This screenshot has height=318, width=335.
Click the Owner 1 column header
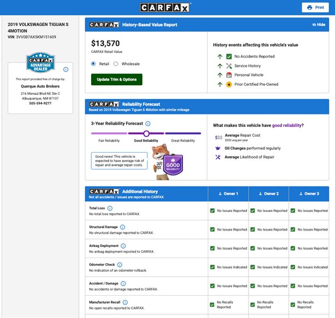228,193
